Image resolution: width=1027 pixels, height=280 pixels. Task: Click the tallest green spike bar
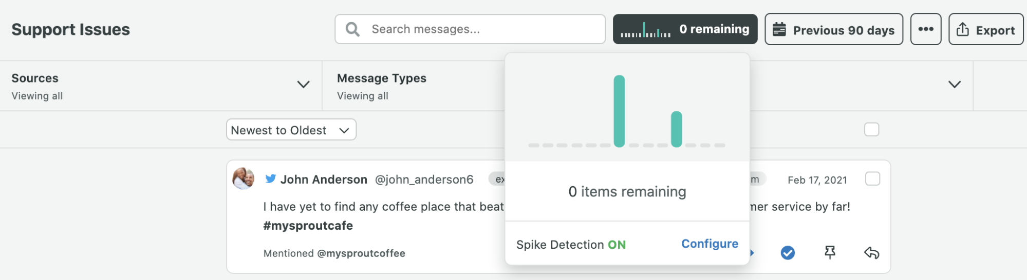(x=619, y=111)
